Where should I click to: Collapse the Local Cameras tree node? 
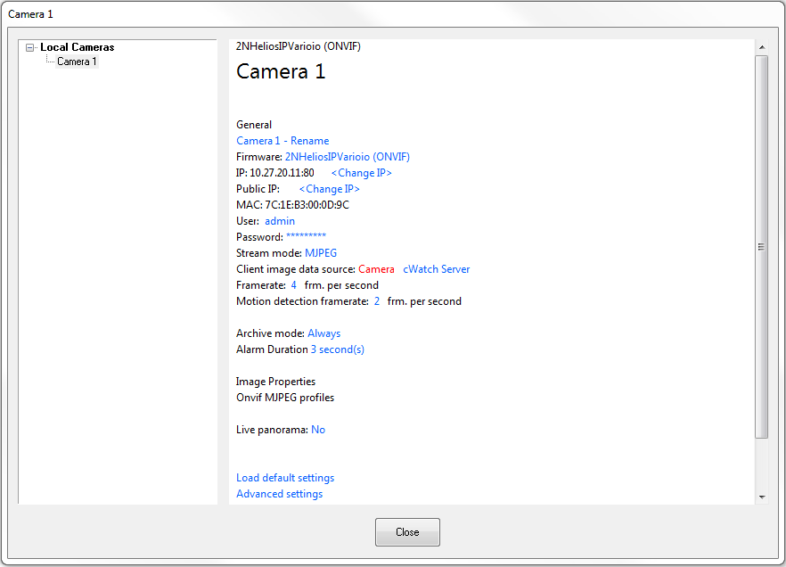30,48
